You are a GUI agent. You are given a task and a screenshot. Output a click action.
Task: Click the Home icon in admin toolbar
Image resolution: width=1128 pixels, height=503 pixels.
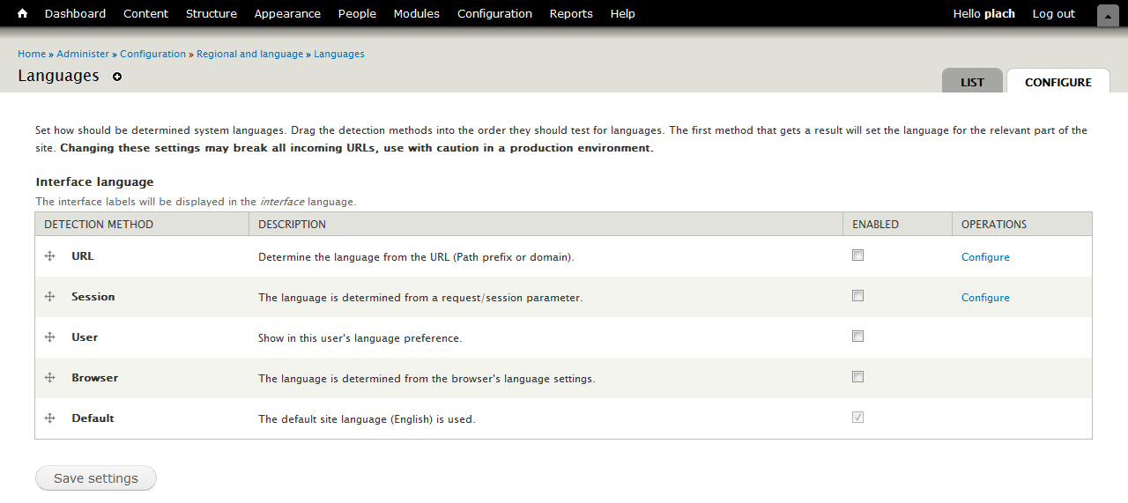[22, 13]
